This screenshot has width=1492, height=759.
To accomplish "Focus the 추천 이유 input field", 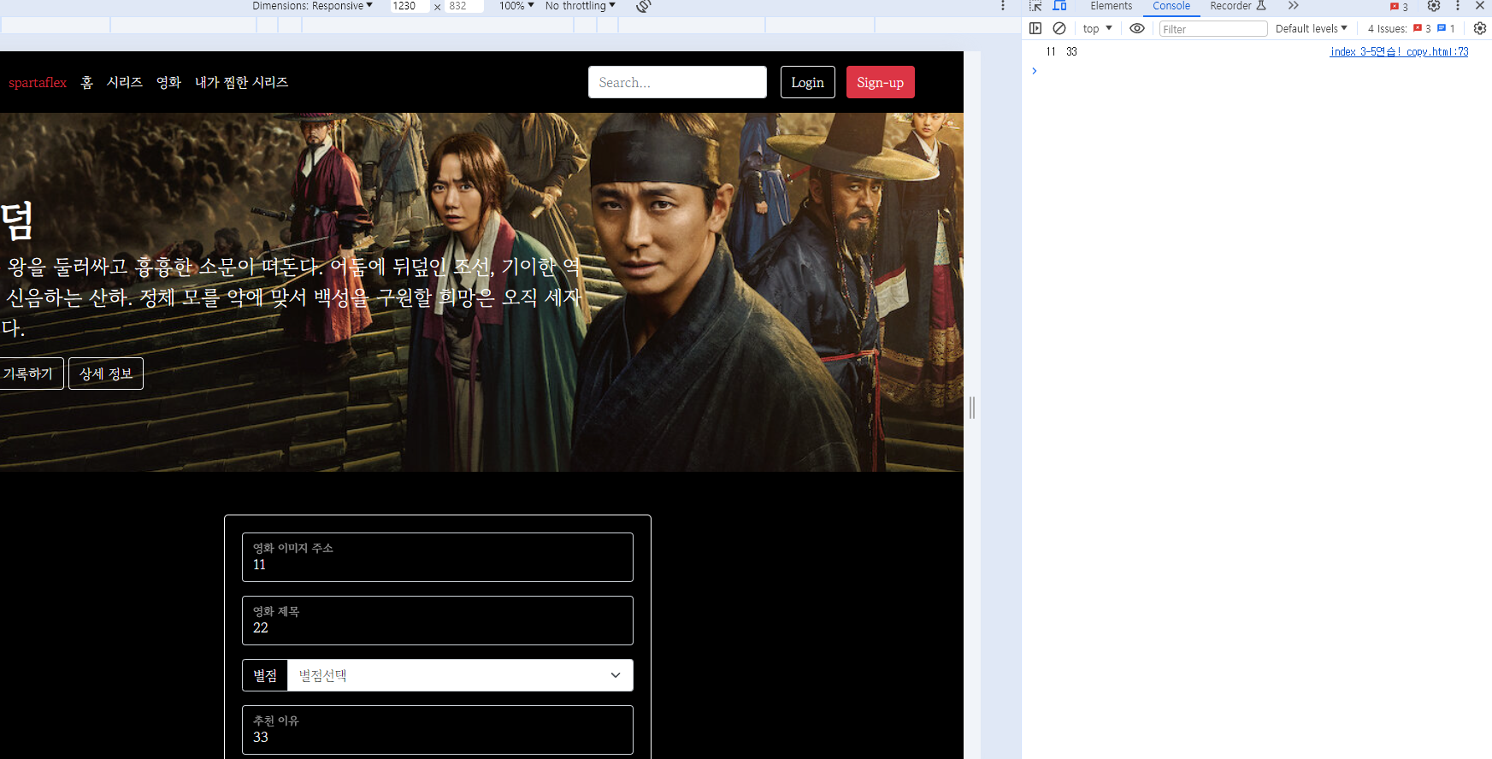I will click(438, 730).
